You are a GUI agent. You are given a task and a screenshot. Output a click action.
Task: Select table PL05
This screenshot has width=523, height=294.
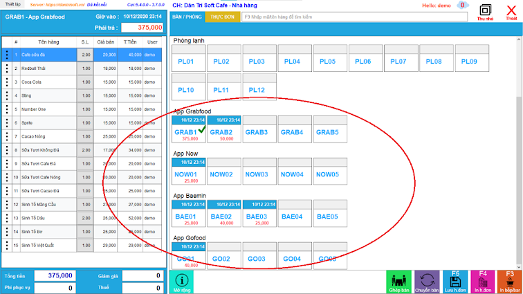330,58
